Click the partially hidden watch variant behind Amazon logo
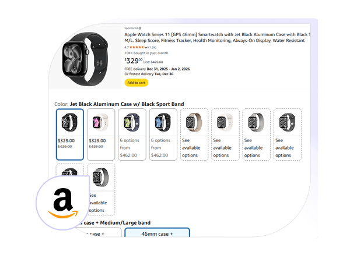This screenshot has height=262, width=350. coord(70,171)
